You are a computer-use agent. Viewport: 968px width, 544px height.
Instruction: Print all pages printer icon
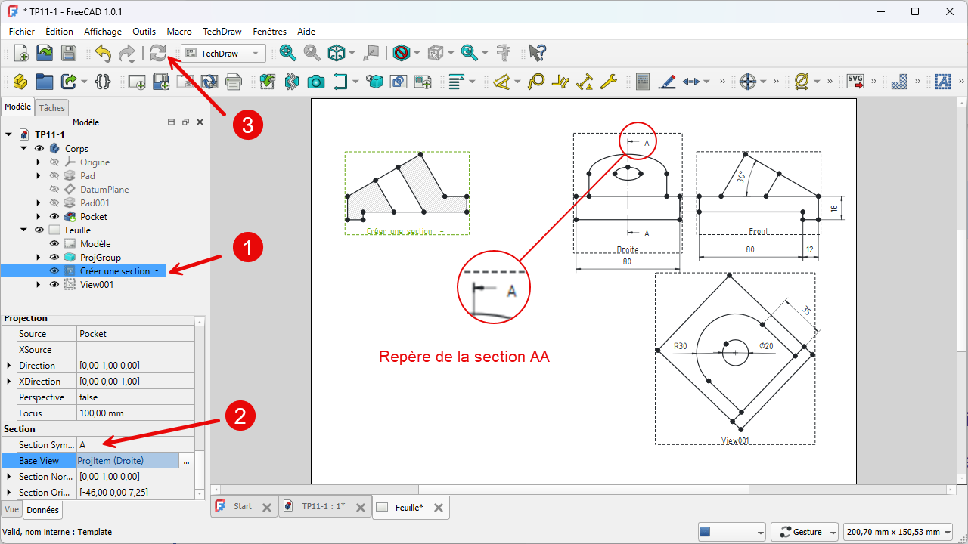(x=233, y=82)
